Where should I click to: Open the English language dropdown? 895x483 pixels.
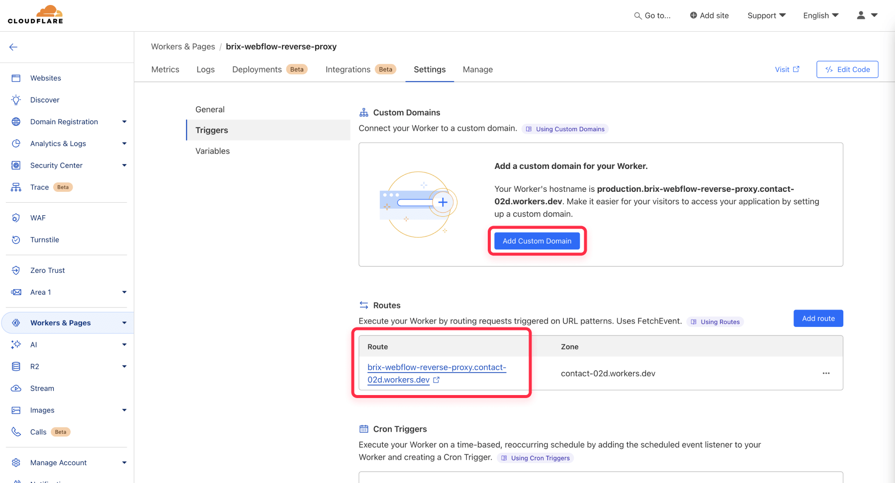821,15
